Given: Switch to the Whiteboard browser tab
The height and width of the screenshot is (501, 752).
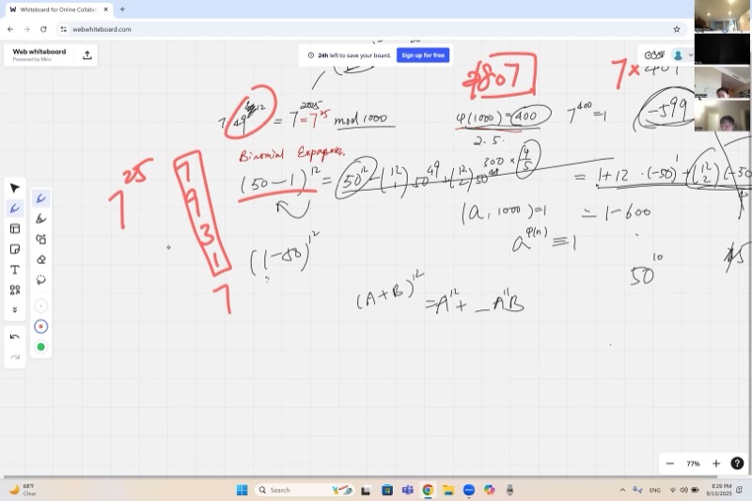Looking at the screenshot, I should [56, 9].
